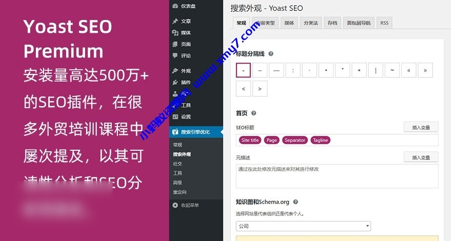Switch to the 分类法 tab
The image size is (451, 241).
click(x=311, y=23)
